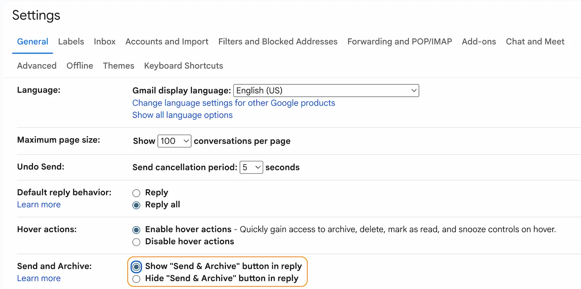Click Change language settings for other Google products
581x289 pixels.
(234, 103)
